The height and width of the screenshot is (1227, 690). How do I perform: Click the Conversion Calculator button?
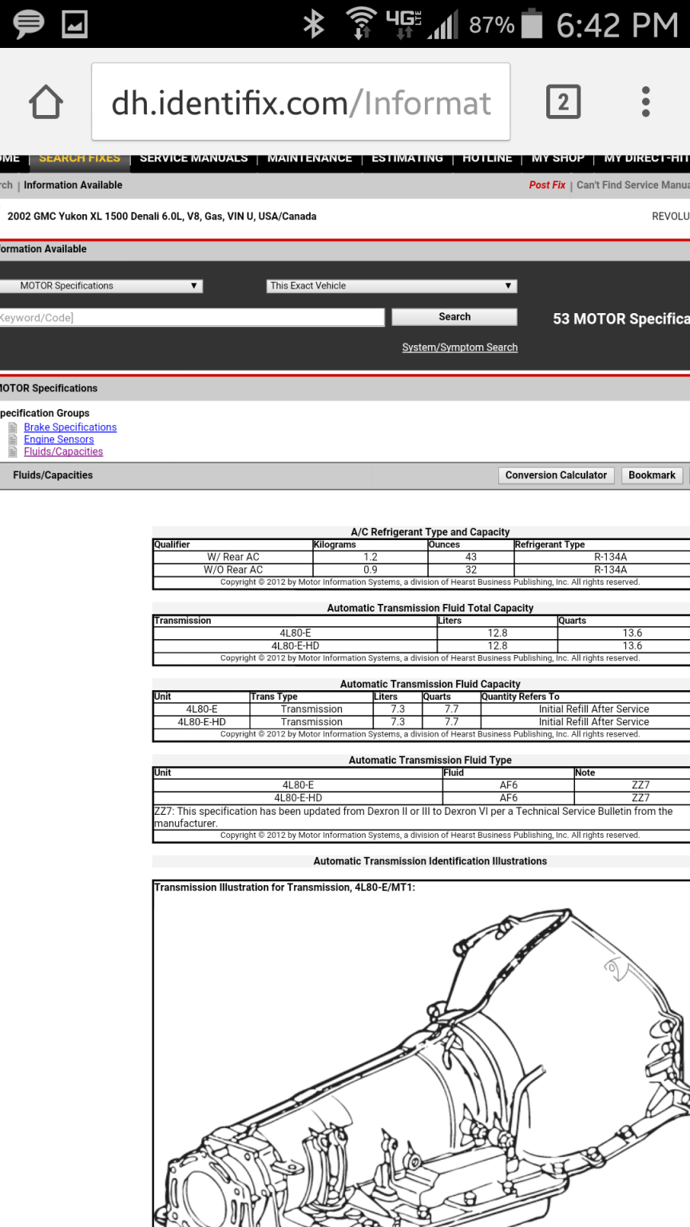pos(557,475)
